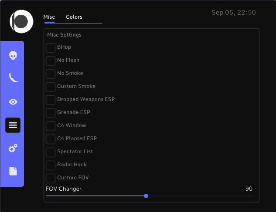The image size is (276, 212).
Task: Click the circular logo avatar
Action: (22, 21)
